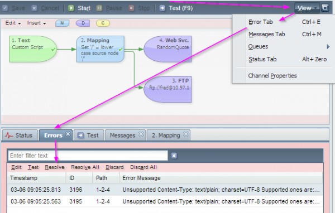Insert a purple D destination node
The image size is (335, 213).
(83, 23)
